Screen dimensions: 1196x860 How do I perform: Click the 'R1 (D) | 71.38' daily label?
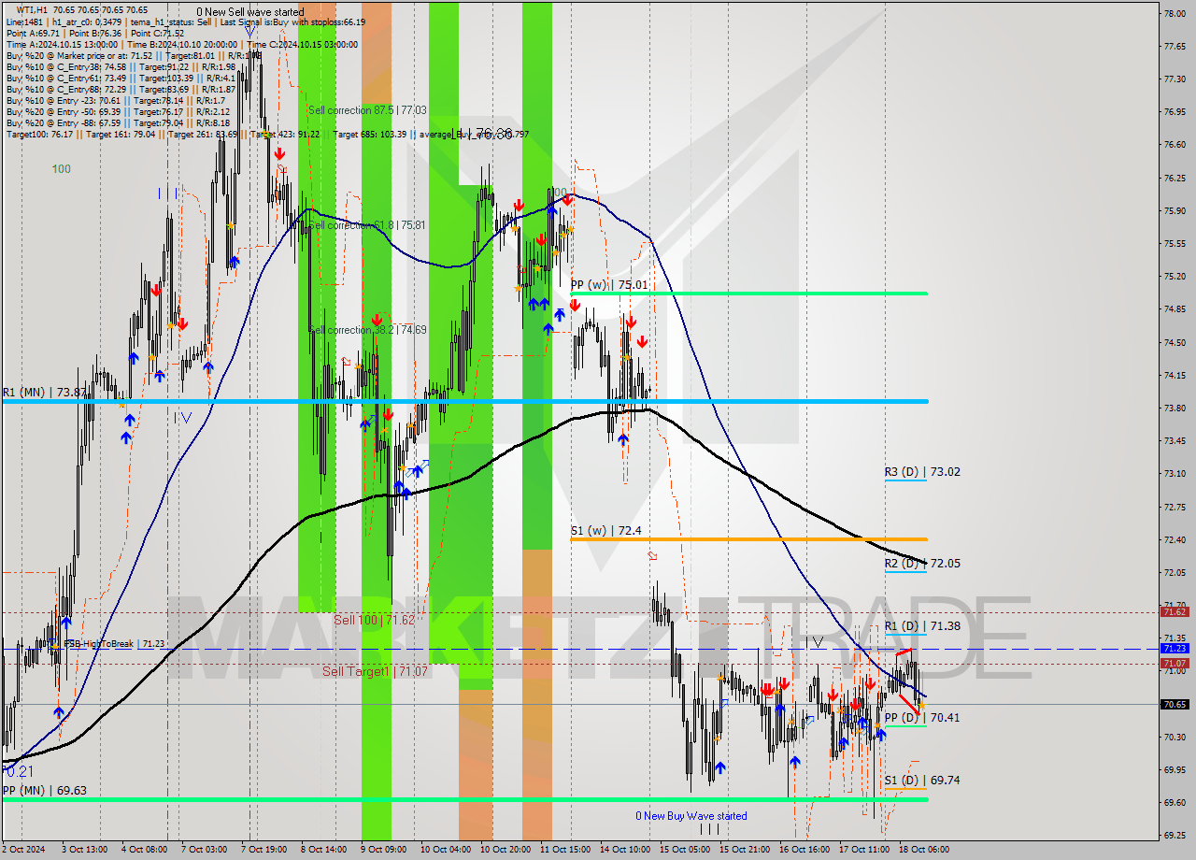[922, 626]
